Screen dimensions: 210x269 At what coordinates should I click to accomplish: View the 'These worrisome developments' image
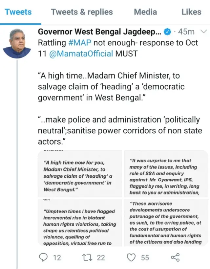[165, 223]
